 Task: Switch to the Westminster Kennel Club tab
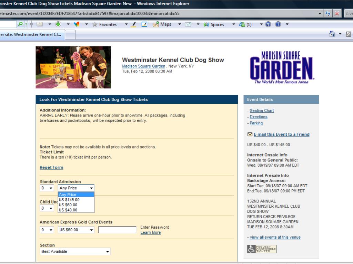tap(31, 35)
